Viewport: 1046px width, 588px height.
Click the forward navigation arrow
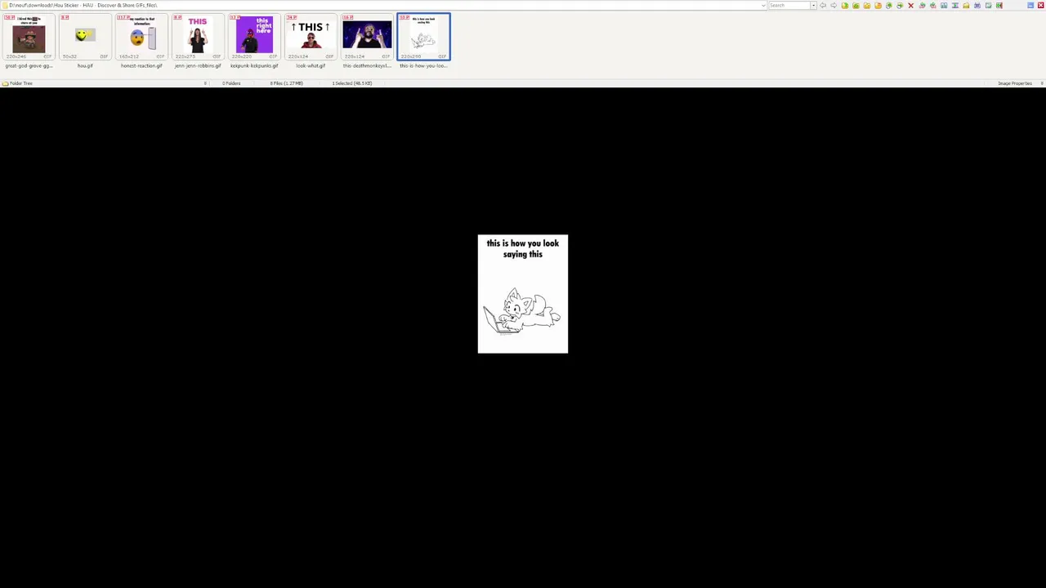tap(834, 6)
